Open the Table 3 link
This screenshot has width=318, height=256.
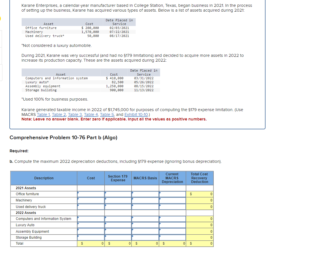(75, 115)
